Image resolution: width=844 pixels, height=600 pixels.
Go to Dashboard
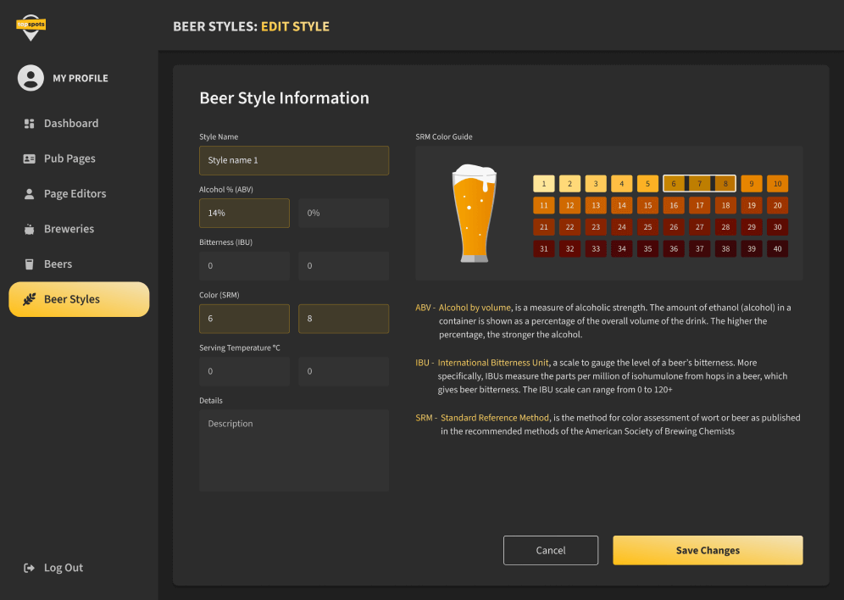click(x=79, y=124)
